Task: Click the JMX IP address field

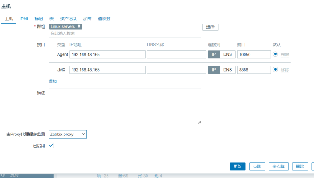Action: click(108, 70)
